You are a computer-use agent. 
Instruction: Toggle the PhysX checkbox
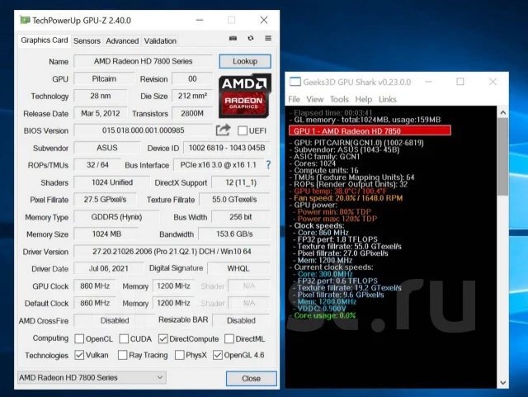point(180,355)
